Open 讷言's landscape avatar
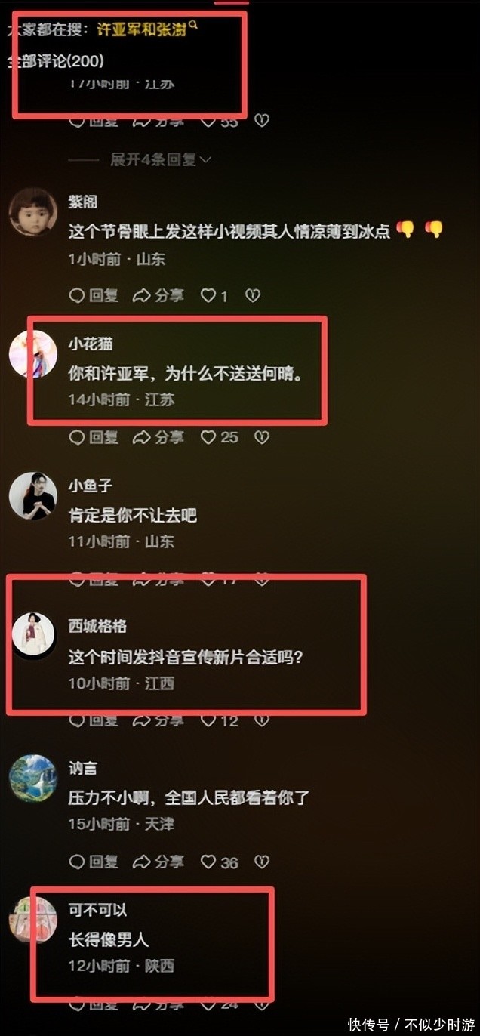Image resolution: width=480 pixels, height=1036 pixels. (32, 779)
